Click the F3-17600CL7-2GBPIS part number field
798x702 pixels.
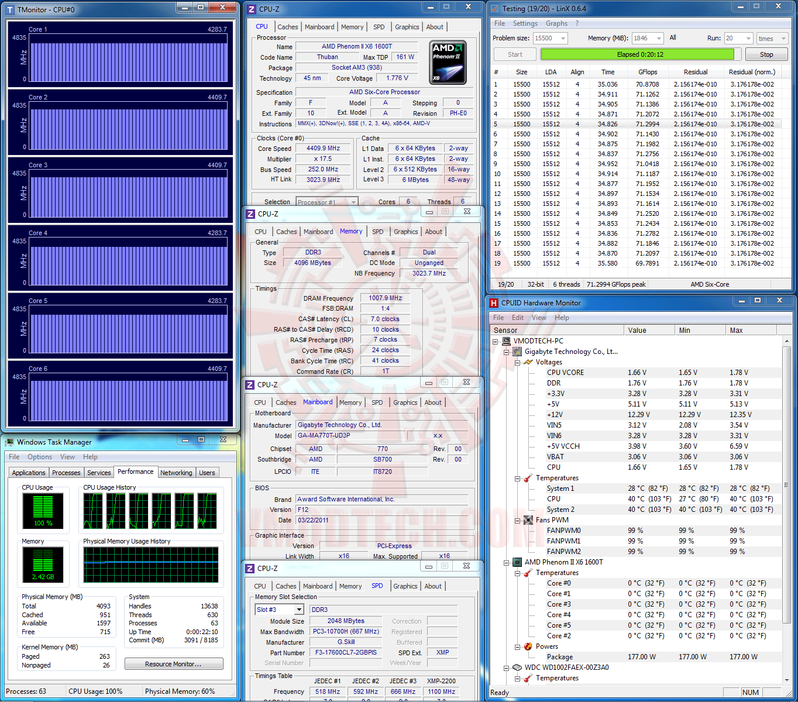coord(346,652)
